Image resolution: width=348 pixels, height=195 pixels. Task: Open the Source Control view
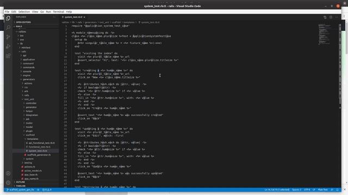[x=8, y=37]
